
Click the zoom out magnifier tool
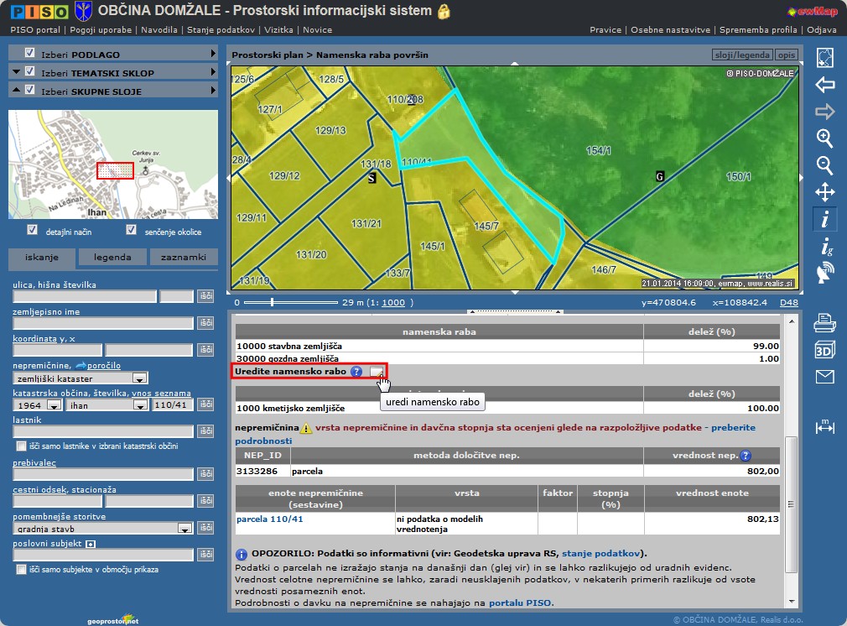[x=825, y=165]
